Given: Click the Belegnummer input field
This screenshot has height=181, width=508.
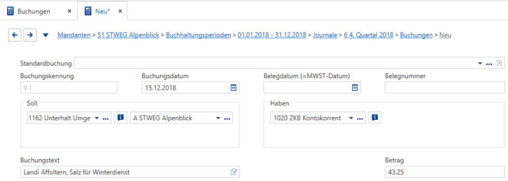Looking at the screenshot, I should [x=445, y=88].
